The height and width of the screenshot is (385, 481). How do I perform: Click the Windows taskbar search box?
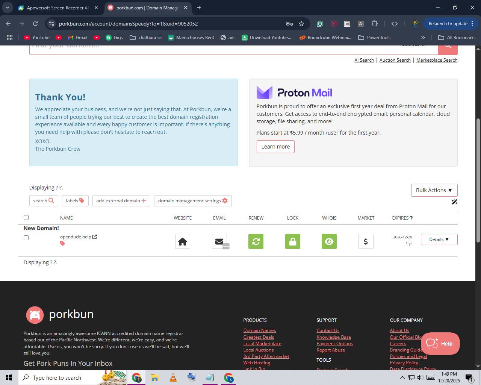coord(73,377)
